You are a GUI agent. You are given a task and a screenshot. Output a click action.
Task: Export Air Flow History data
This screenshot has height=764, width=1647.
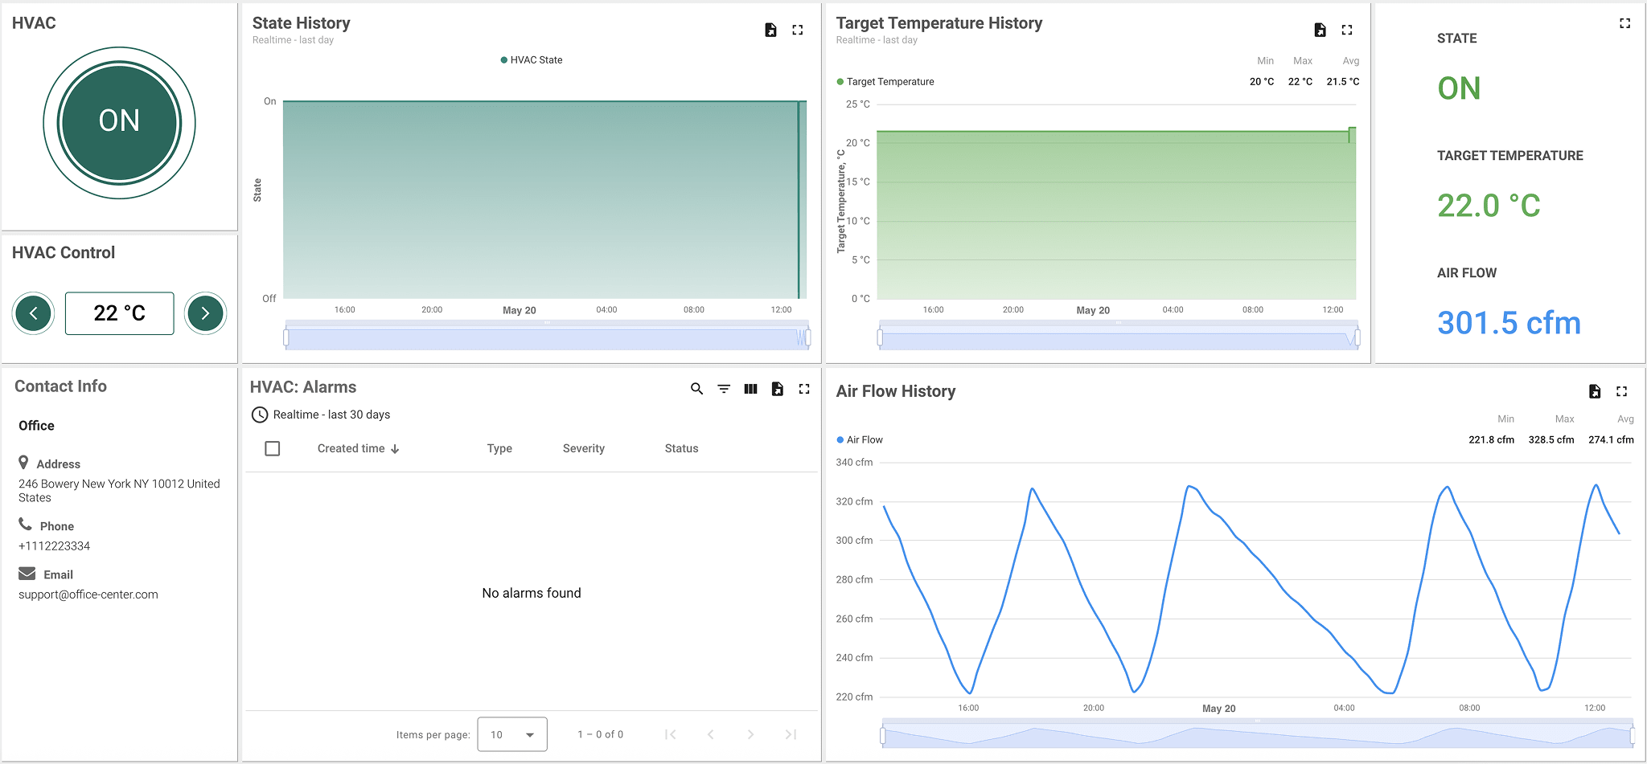1594,391
